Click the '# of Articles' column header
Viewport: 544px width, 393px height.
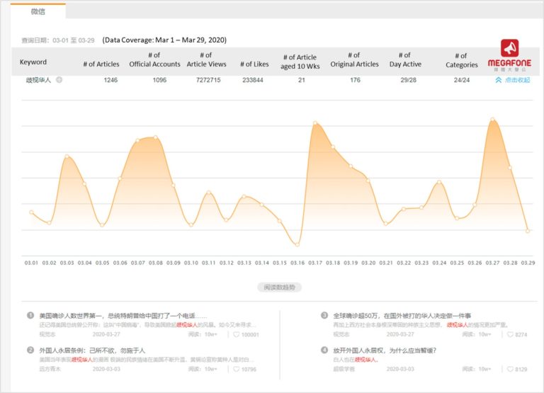pos(101,64)
